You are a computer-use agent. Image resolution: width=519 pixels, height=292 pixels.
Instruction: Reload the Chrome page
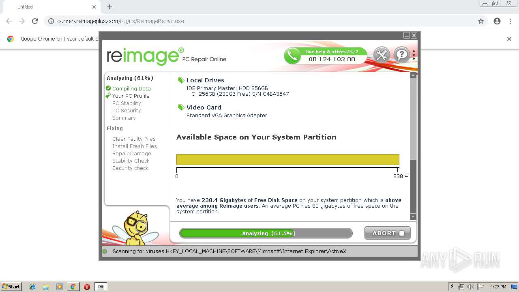[35, 21]
